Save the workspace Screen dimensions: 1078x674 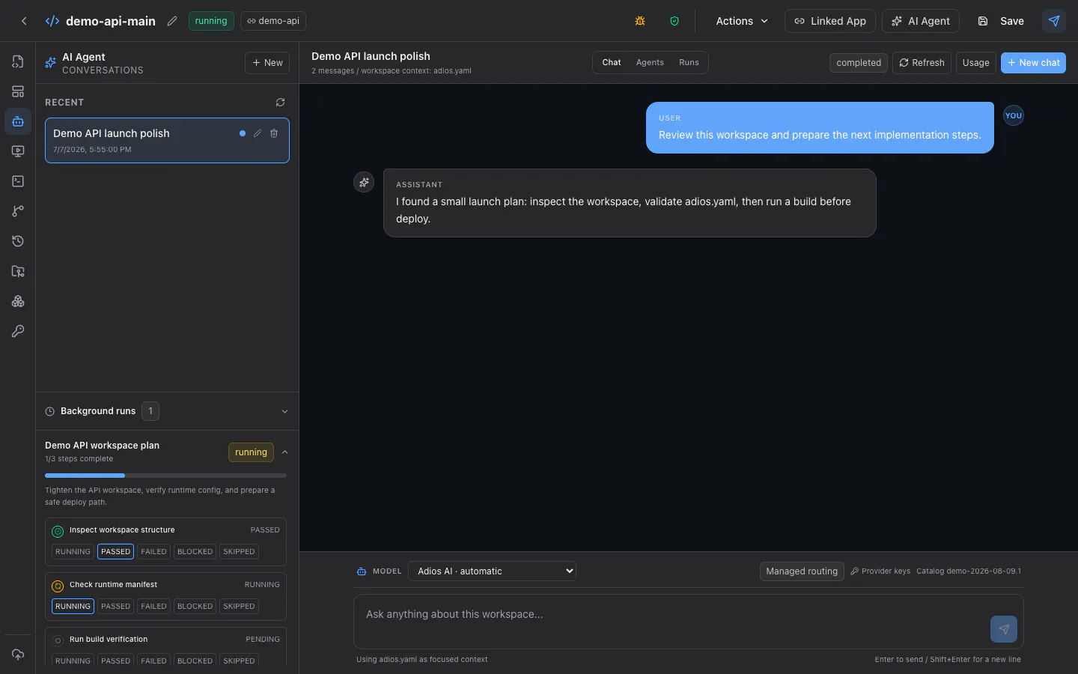[1001, 21]
